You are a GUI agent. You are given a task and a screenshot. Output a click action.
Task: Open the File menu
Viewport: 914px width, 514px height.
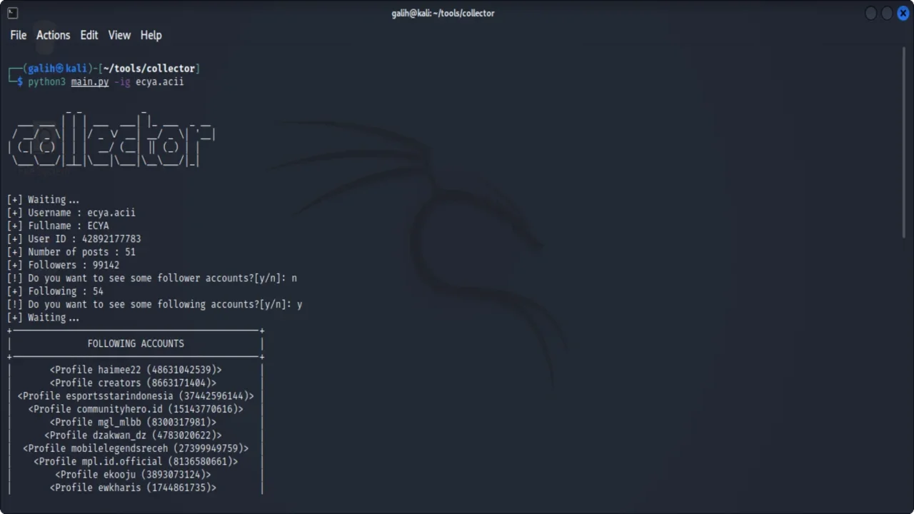tap(18, 35)
